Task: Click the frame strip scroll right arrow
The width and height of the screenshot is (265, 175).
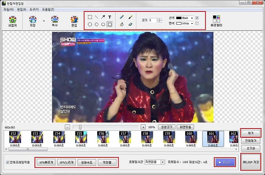Action: pos(236,149)
